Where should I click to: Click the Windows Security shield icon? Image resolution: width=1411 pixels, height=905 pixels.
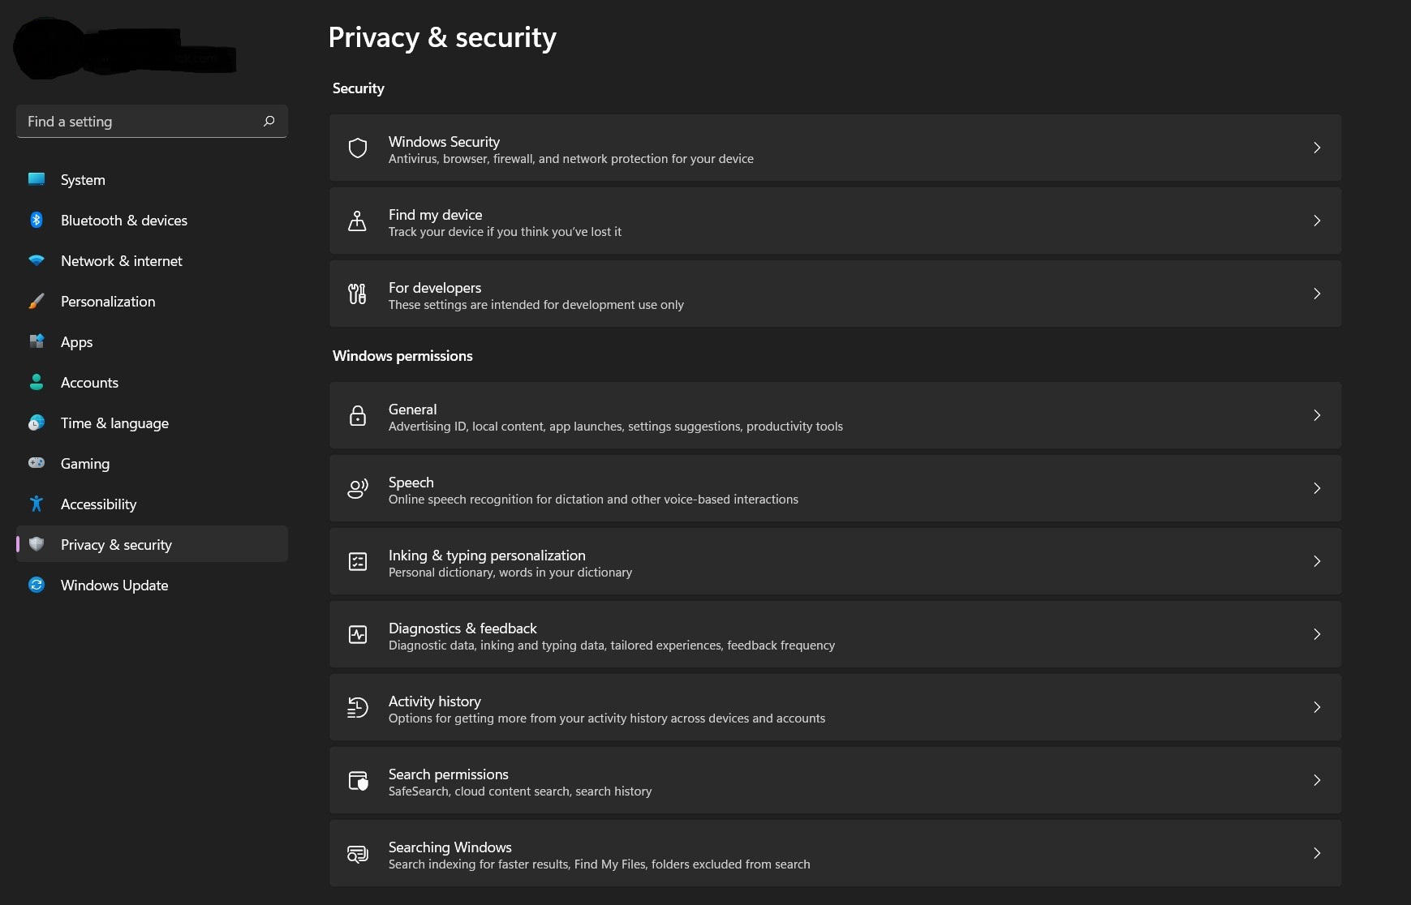pyautogui.click(x=358, y=148)
